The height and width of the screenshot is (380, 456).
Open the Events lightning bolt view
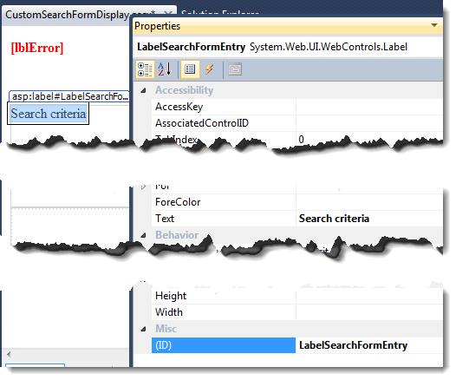210,69
